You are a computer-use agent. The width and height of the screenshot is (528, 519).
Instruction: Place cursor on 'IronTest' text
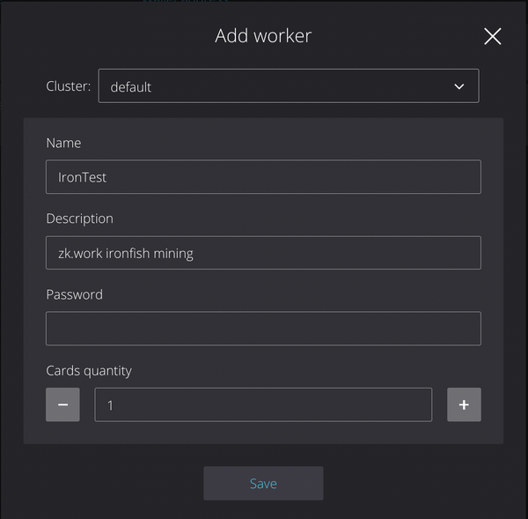pyautogui.click(x=82, y=177)
